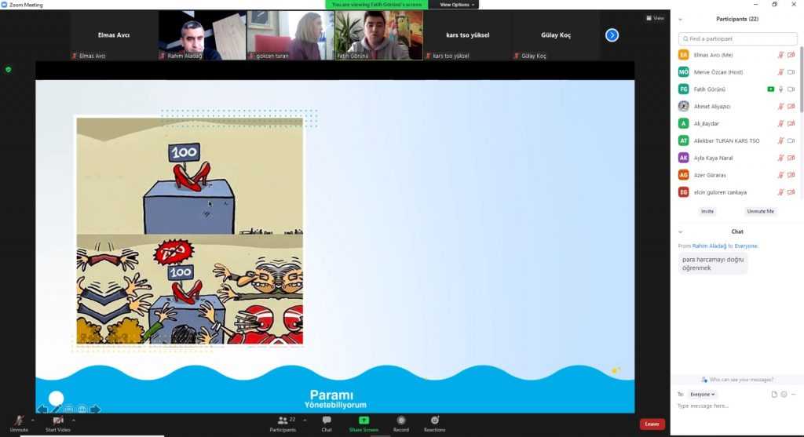Open Chat from the meeting toolbar
Screen dimensions: 804x437
point(326,421)
